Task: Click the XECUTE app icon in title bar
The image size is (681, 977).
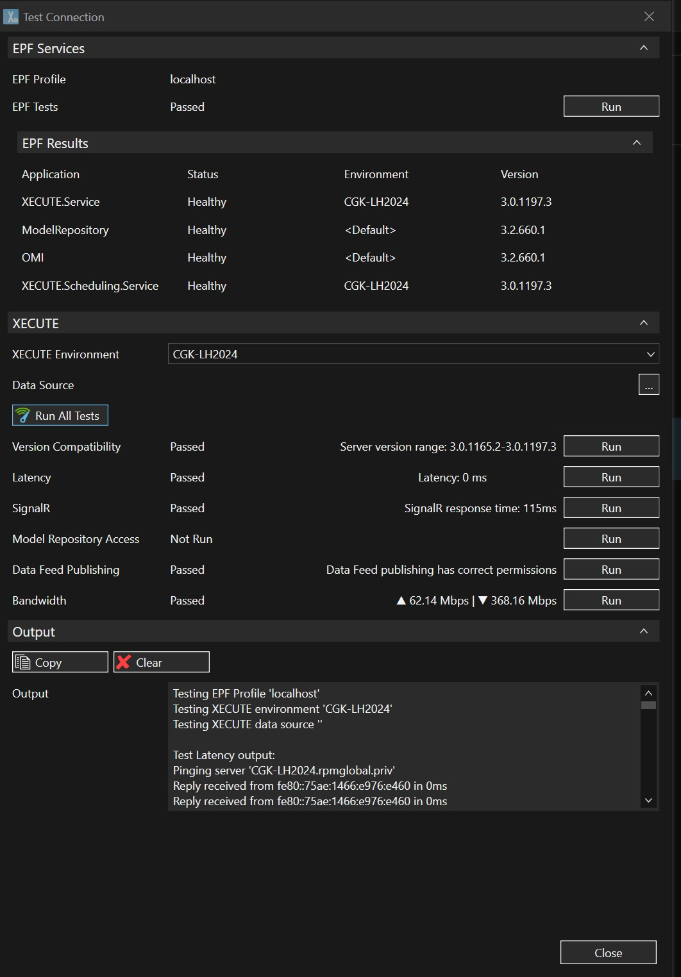Action: point(11,17)
